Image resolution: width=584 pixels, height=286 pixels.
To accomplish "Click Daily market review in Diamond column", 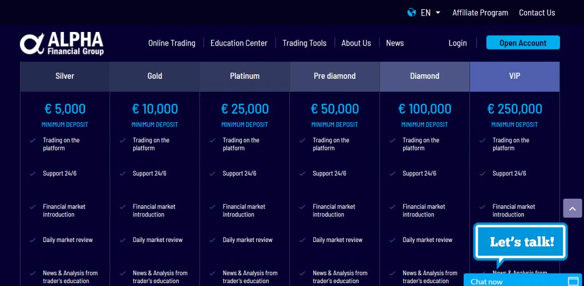I will click(x=428, y=240).
